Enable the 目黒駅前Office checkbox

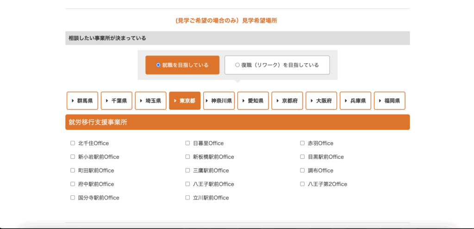click(x=302, y=157)
